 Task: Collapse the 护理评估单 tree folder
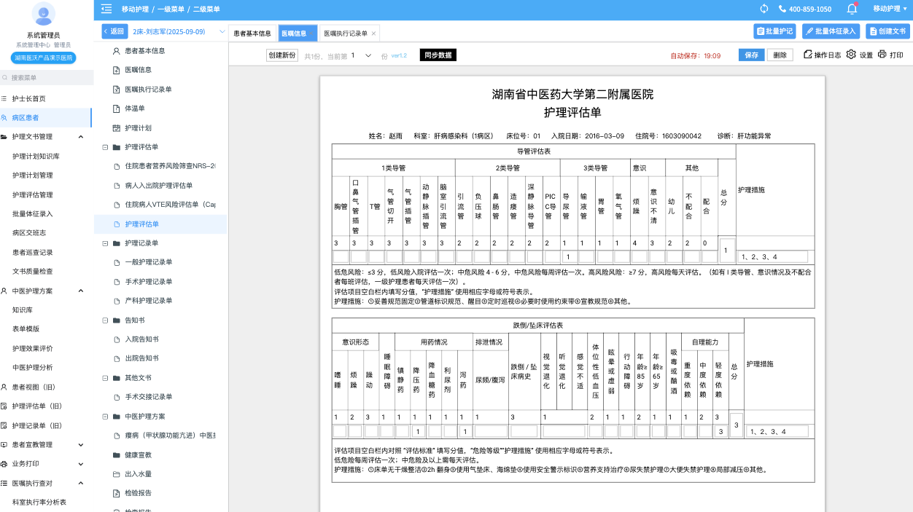tap(106, 147)
